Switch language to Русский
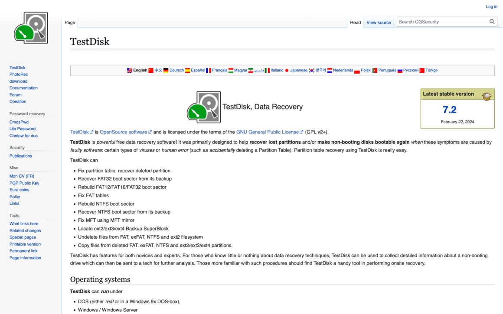The height and width of the screenshot is (314, 503). [x=411, y=71]
